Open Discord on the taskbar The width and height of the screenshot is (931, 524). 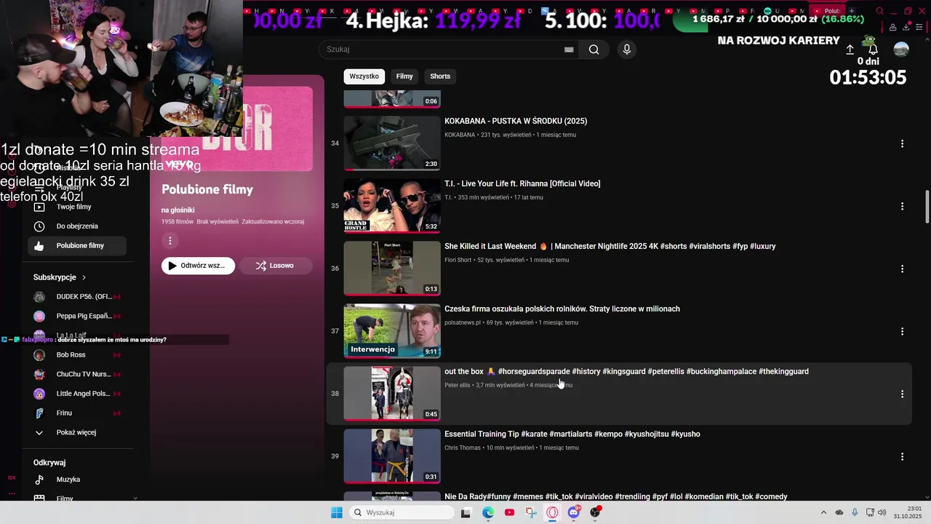point(574,512)
